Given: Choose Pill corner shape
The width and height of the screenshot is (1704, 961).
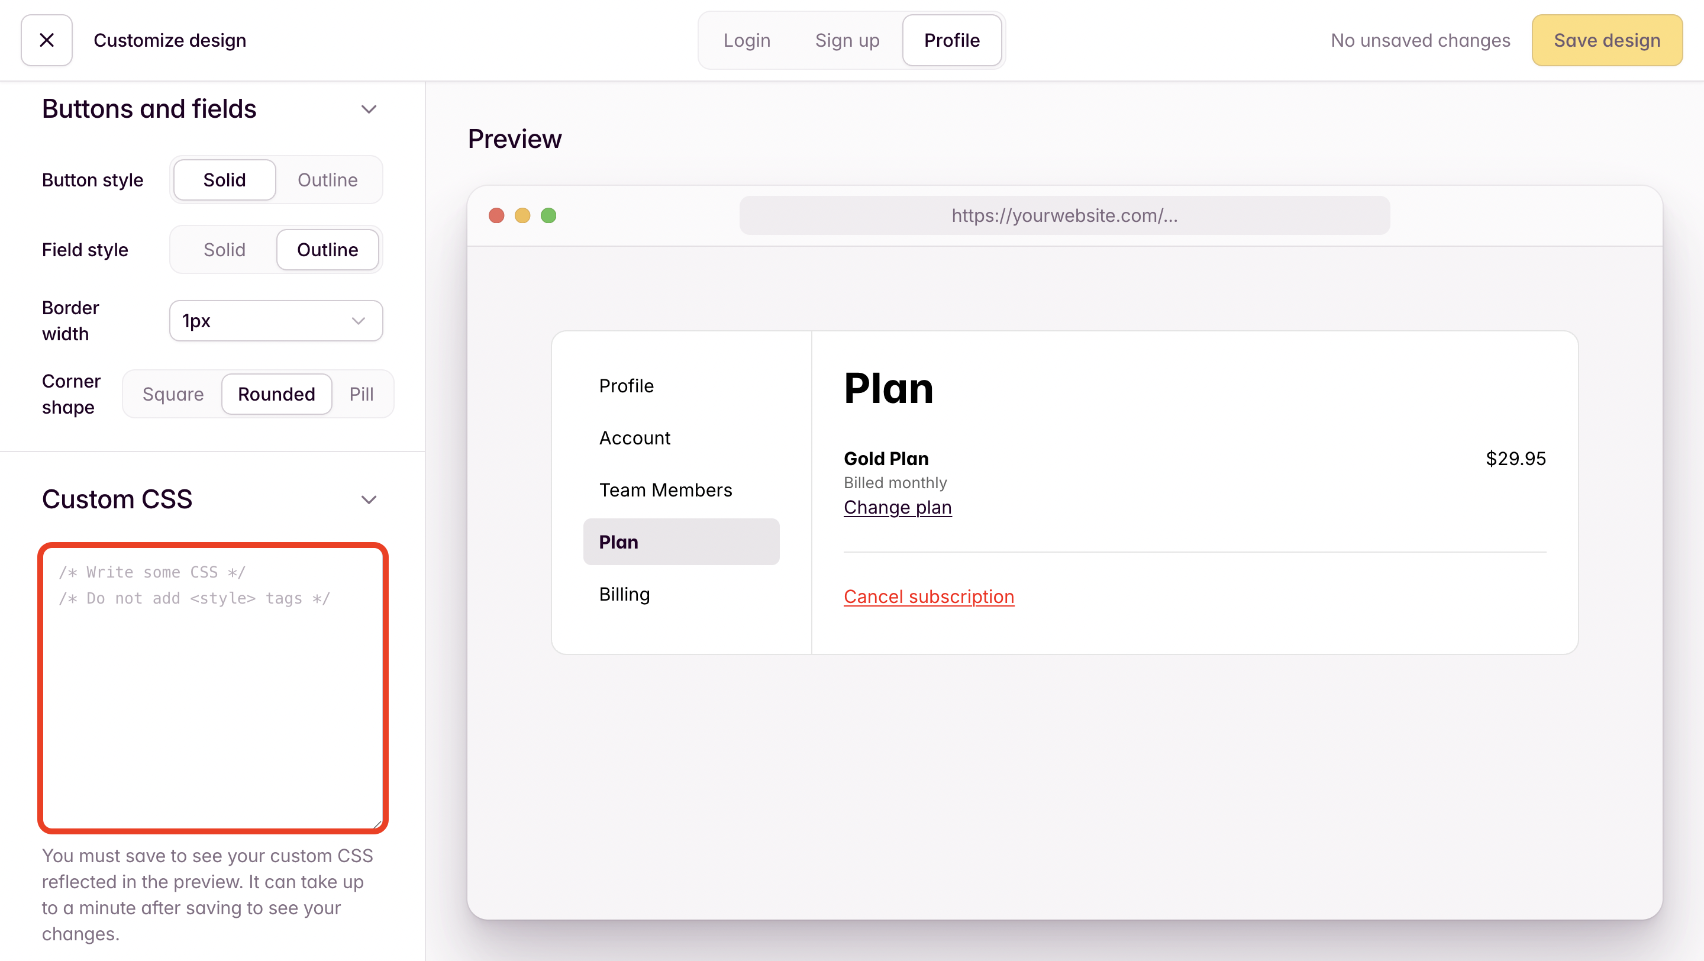Looking at the screenshot, I should click(361, 394).
